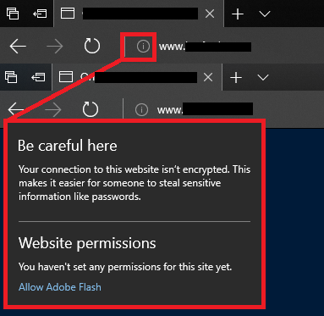Viewport: 324px width, 316px height.
Task: Show tab previews chevron in lower window
Action: 263,77
